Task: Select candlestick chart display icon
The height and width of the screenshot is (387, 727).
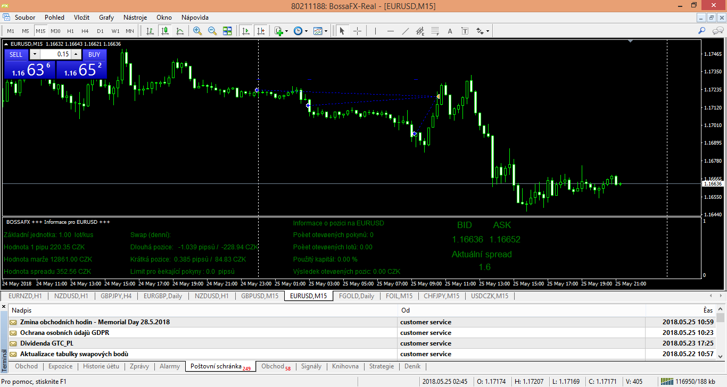Action: tap(166, 31)
